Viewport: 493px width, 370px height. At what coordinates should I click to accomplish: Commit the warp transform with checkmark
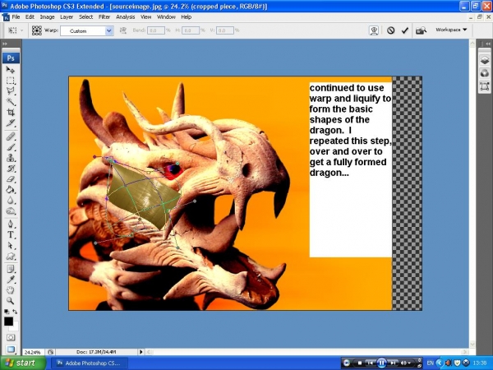pyautogui.click(x=404, y=30)
